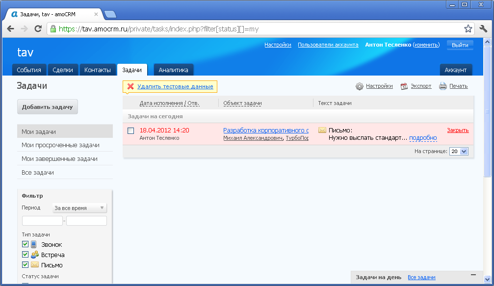The image size is (494, 286).
Task: Open the События tab
Action: point(29,70)
